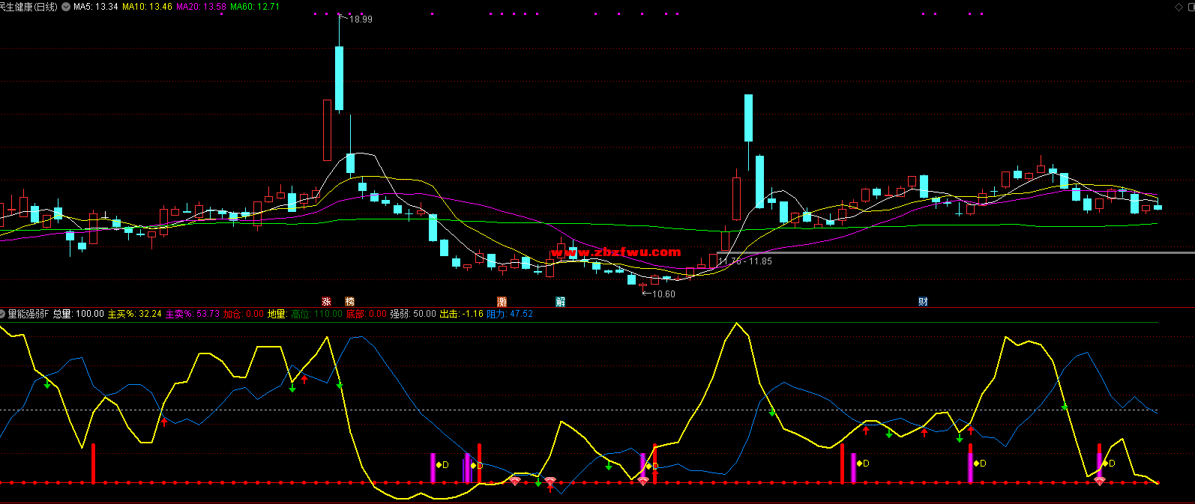Click the 榜 info marker icon

coord(349,302)
